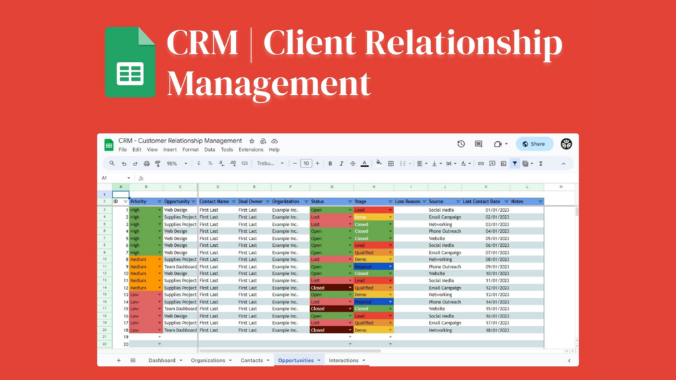The height and width of the screenshot is (380, 676).
Task: Open the Insert menu
Action: [x=170, y=150]
